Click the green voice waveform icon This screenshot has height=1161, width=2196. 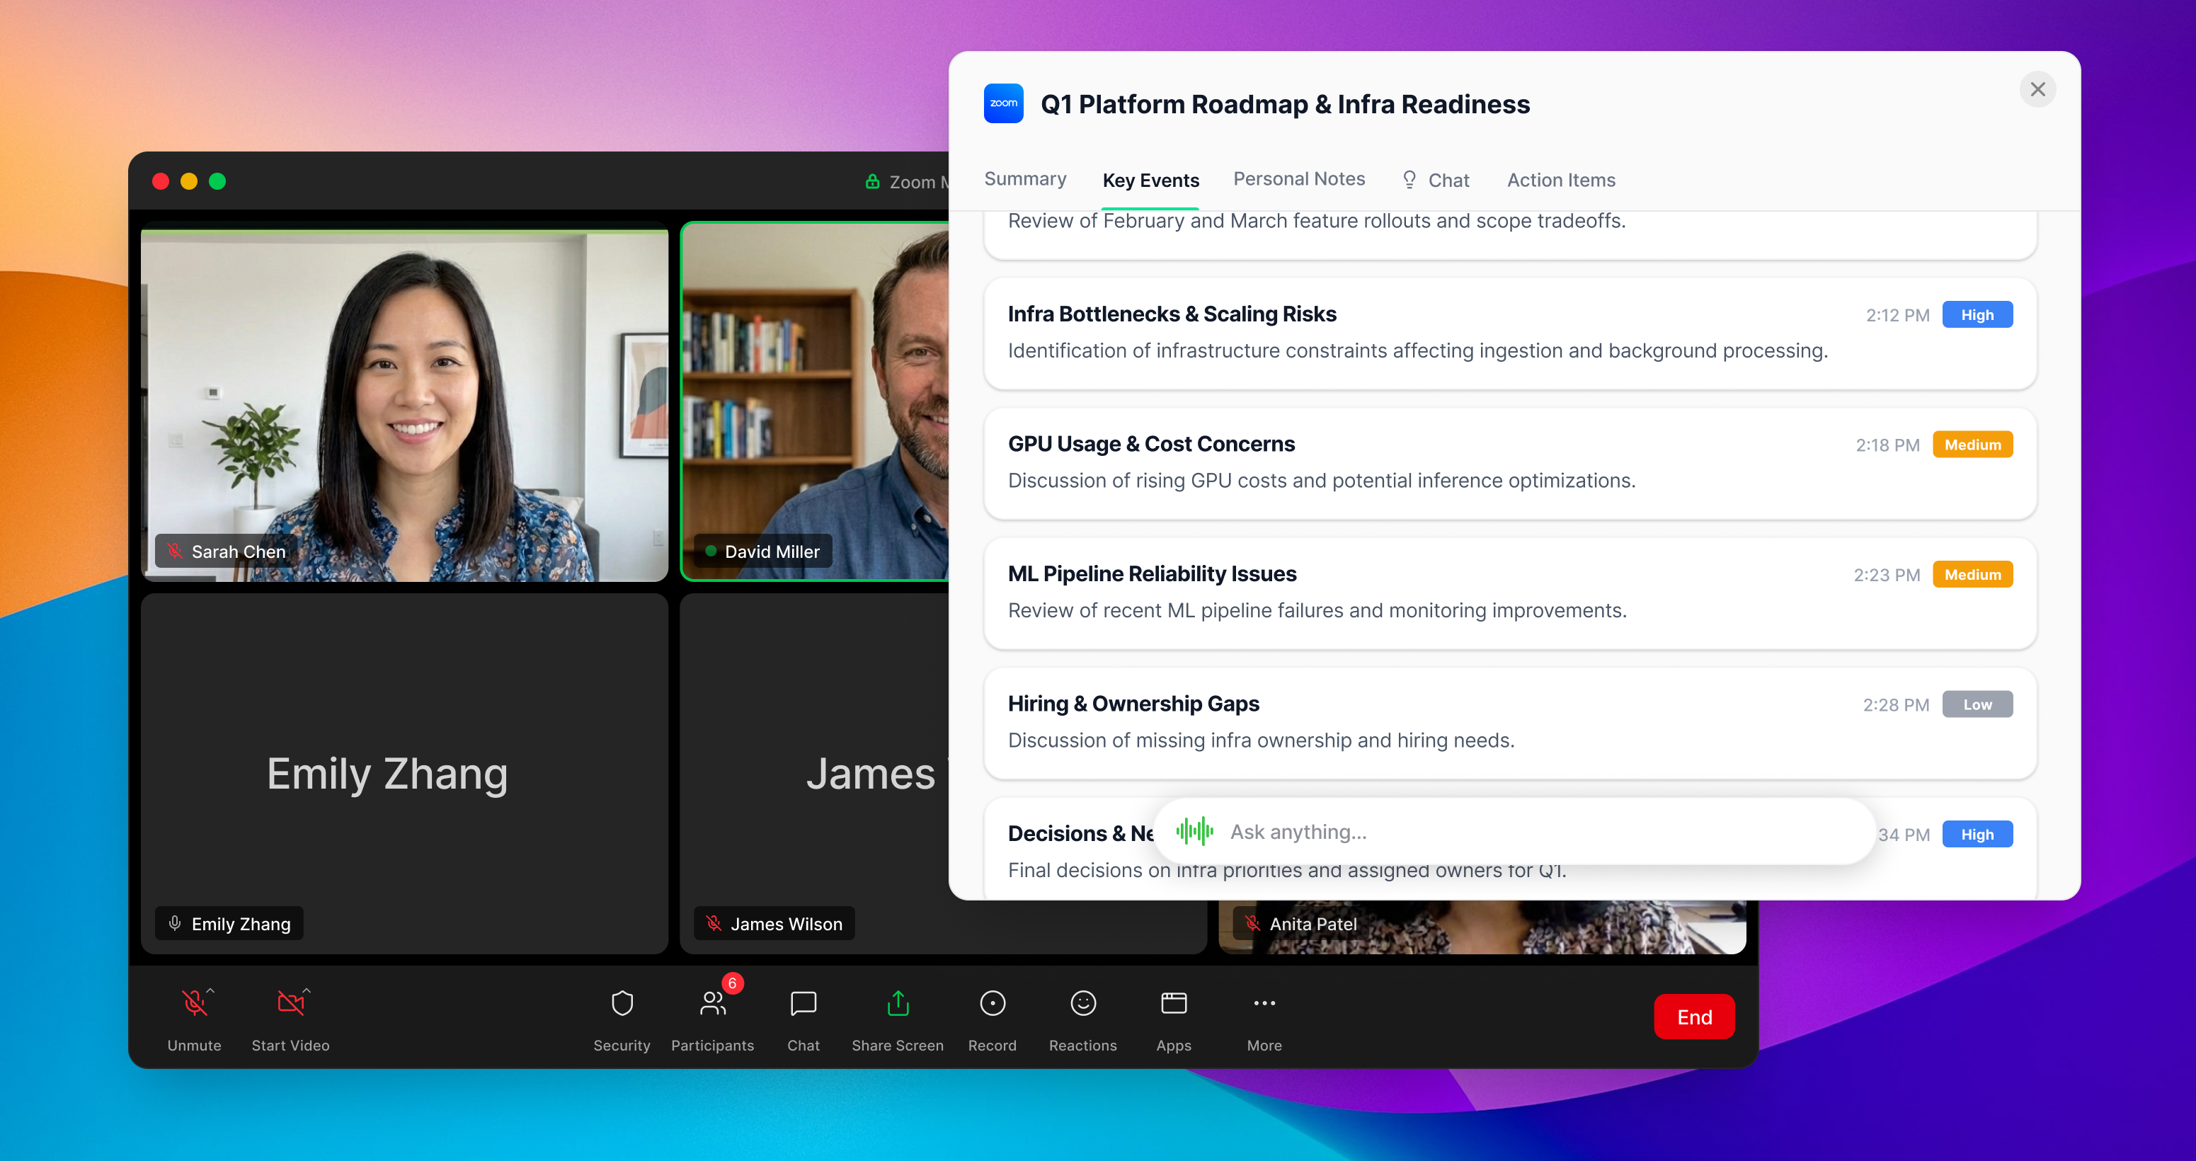[1194, 831]
